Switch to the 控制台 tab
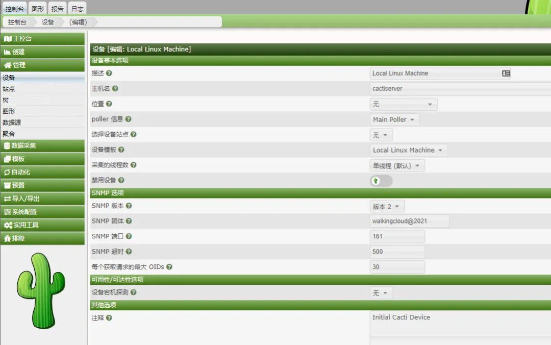Viewport: 551px width, 345px height. (14, 9)
